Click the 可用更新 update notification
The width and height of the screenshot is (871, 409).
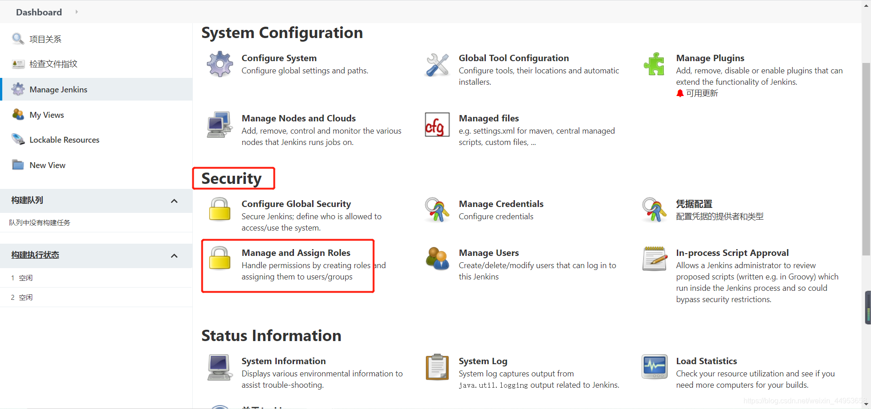[701, 93]
